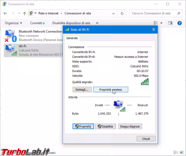The width and height of the screenshot is (186, 156).
Task: Click Chiudi to close the dialog
Action: point(146,139)
